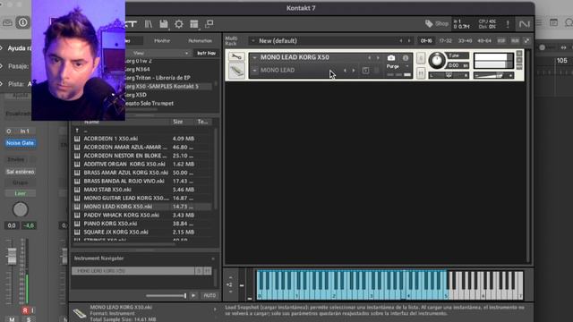
Task: Switch to the Automation tab
Action: [x=200, y=41]
